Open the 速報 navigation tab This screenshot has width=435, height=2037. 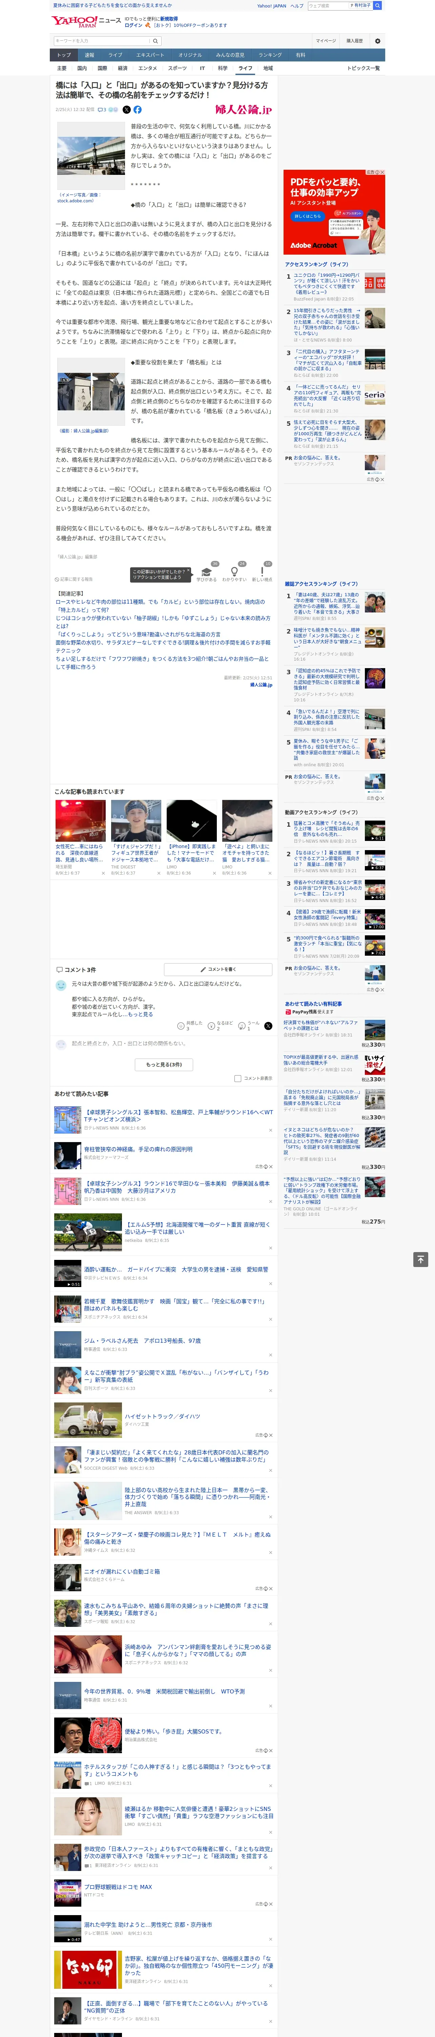89,55
